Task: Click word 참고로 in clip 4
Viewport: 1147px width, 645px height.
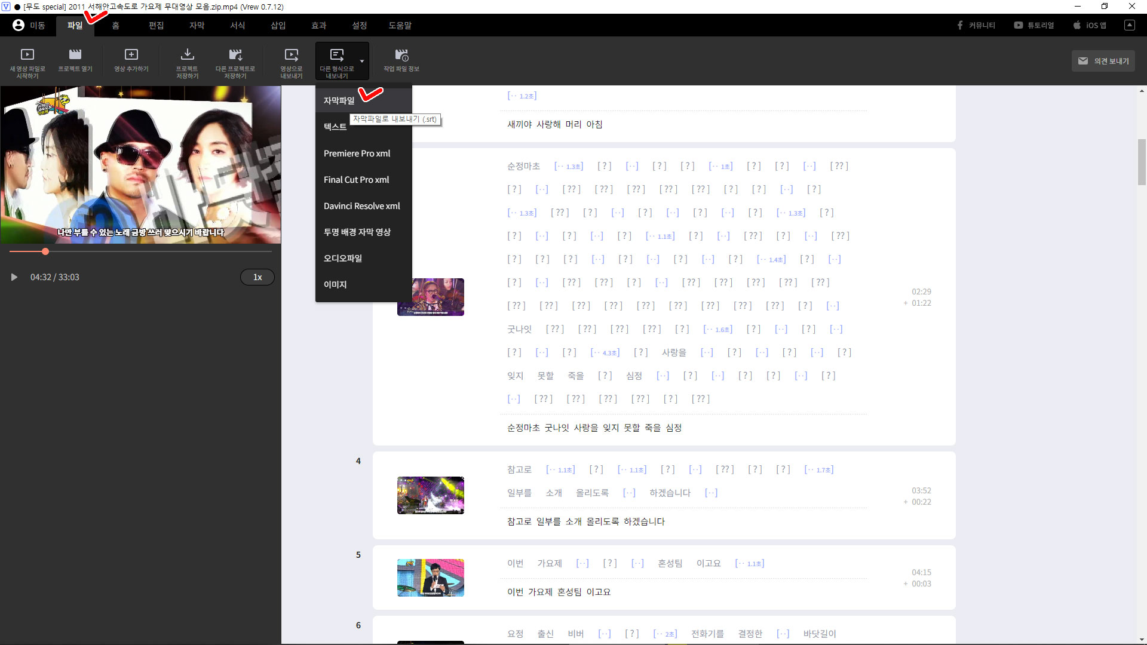Action: [x=519, y=469]
